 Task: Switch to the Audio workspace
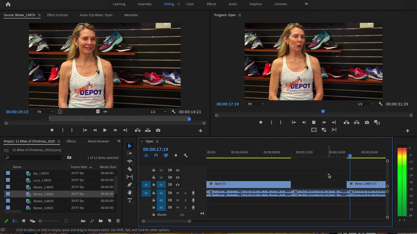[x=233, y=4]
